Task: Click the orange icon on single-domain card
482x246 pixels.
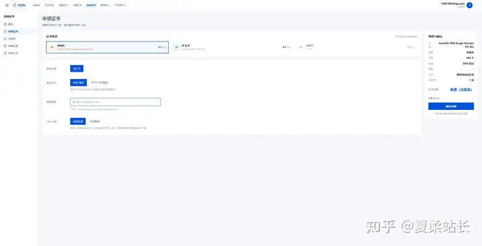Action: (x=52, y=47)
